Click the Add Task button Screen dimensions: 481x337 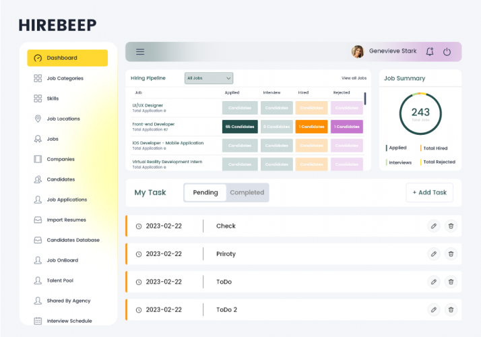click(430, 193)
